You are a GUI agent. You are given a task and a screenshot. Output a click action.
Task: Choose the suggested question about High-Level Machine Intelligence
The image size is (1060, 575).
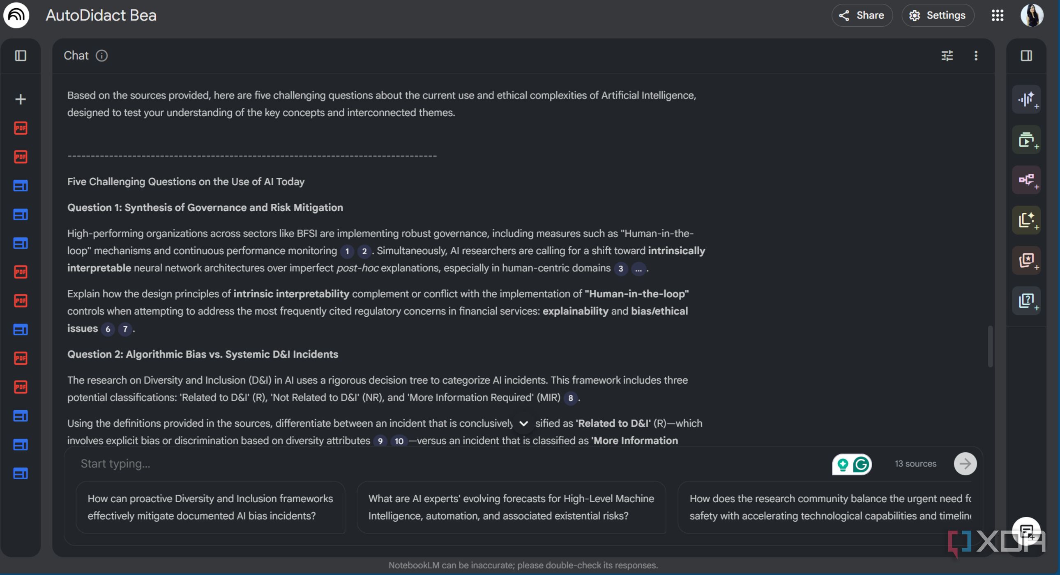(511, 507)
